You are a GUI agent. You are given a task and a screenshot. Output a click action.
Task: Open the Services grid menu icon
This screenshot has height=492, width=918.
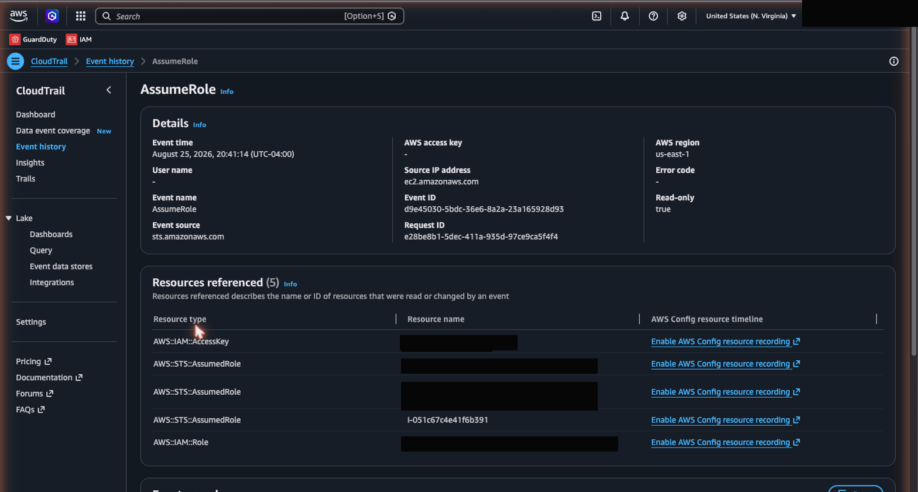(x=81, y=16)
